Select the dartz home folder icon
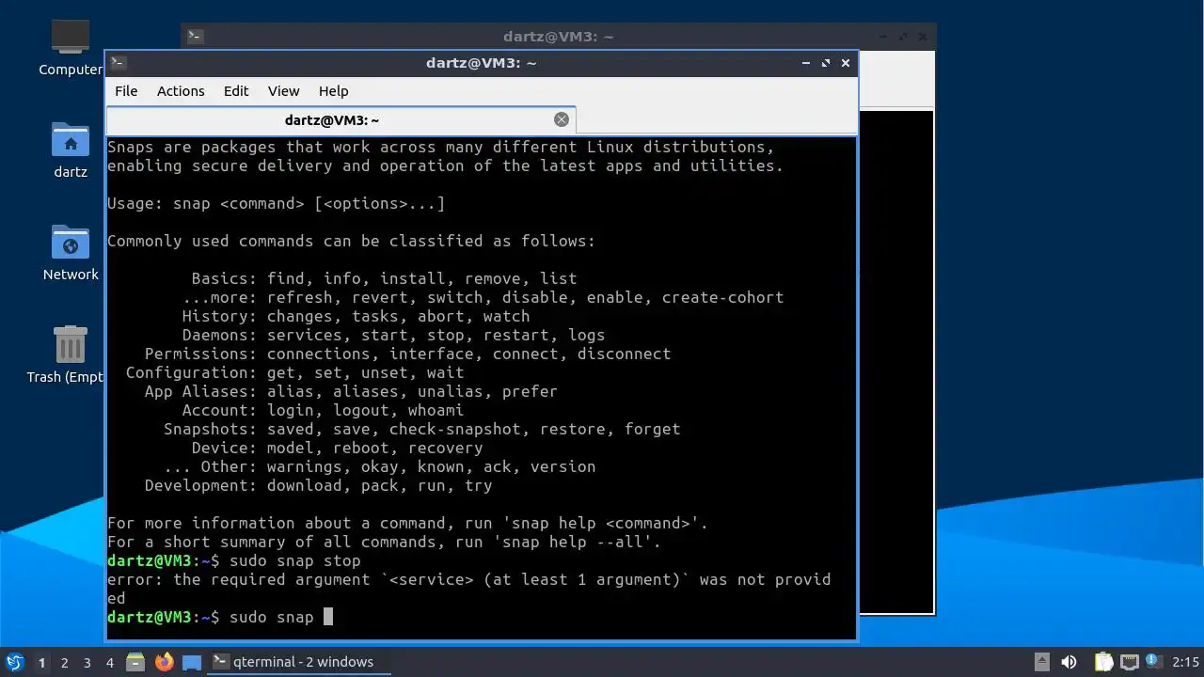Screen dimensions: 1204x677 (71, 150)
